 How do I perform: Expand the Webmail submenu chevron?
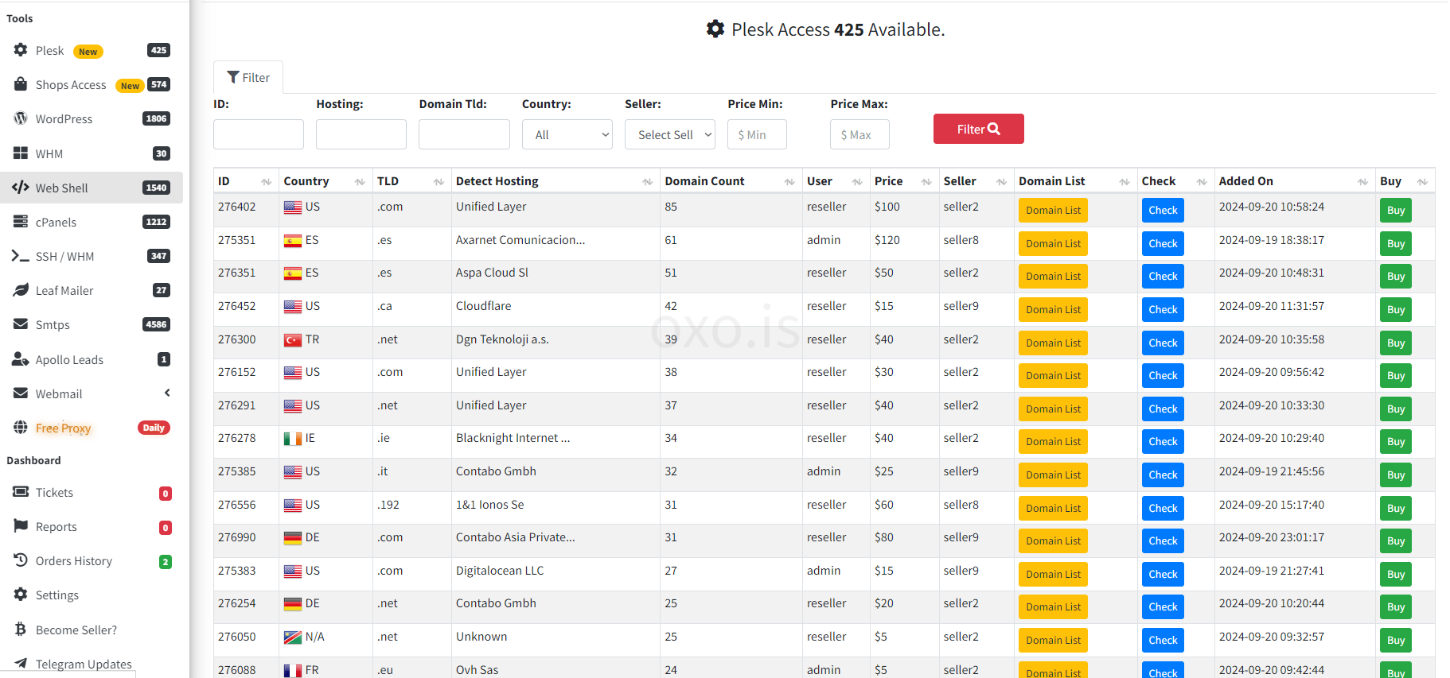click(x=167, y=393)
